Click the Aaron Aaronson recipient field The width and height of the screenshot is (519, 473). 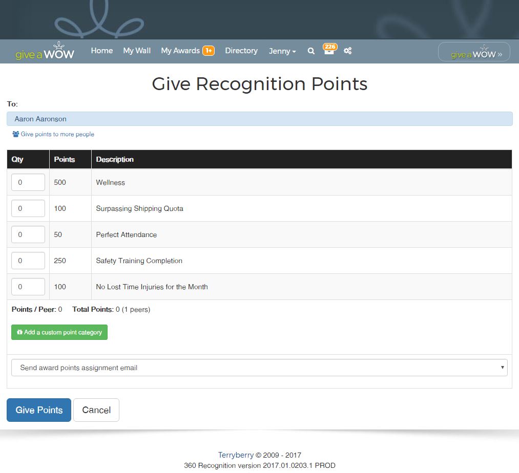coord(259,119)
